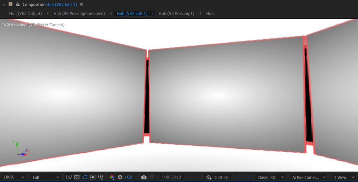358x182 pixels.
Task: Toggle the 3D ground plane icon
Action: 239,177
